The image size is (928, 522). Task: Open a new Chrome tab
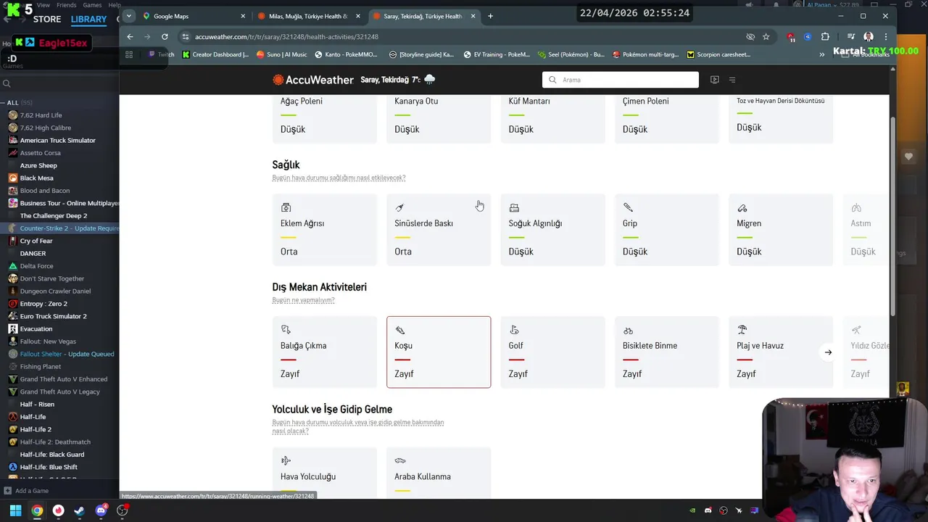pyautogui.click(x=490, y=16)
